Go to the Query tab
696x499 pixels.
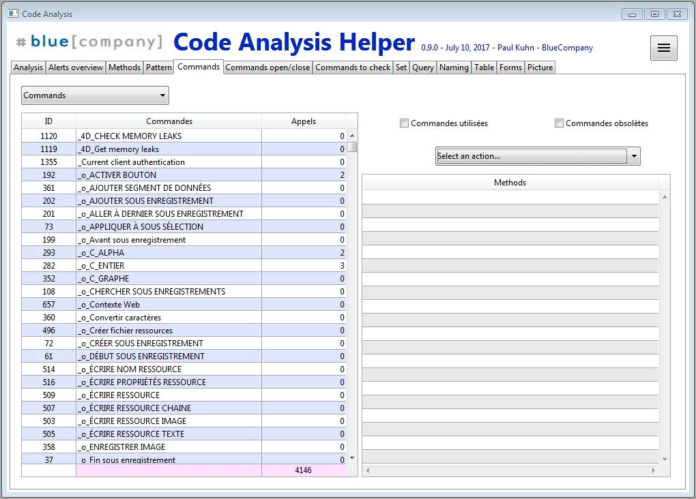click(423, 67)
